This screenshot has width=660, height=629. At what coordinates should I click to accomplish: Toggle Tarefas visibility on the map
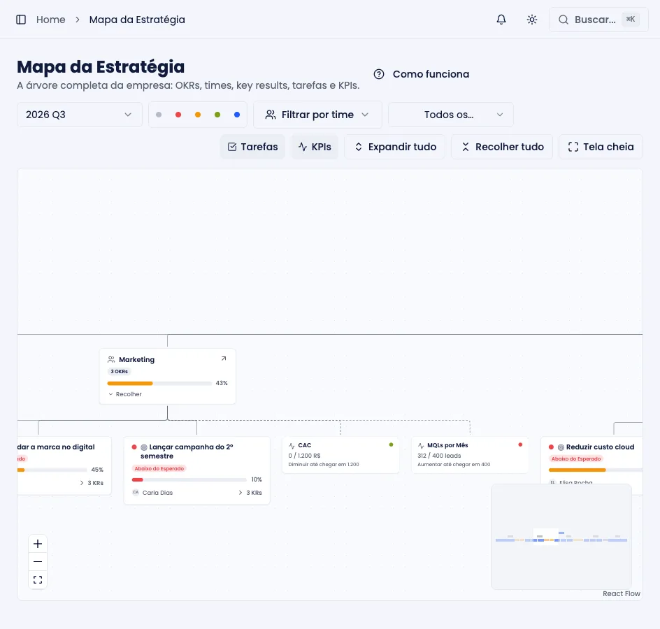pyautogui.click(x=252, y=147)
